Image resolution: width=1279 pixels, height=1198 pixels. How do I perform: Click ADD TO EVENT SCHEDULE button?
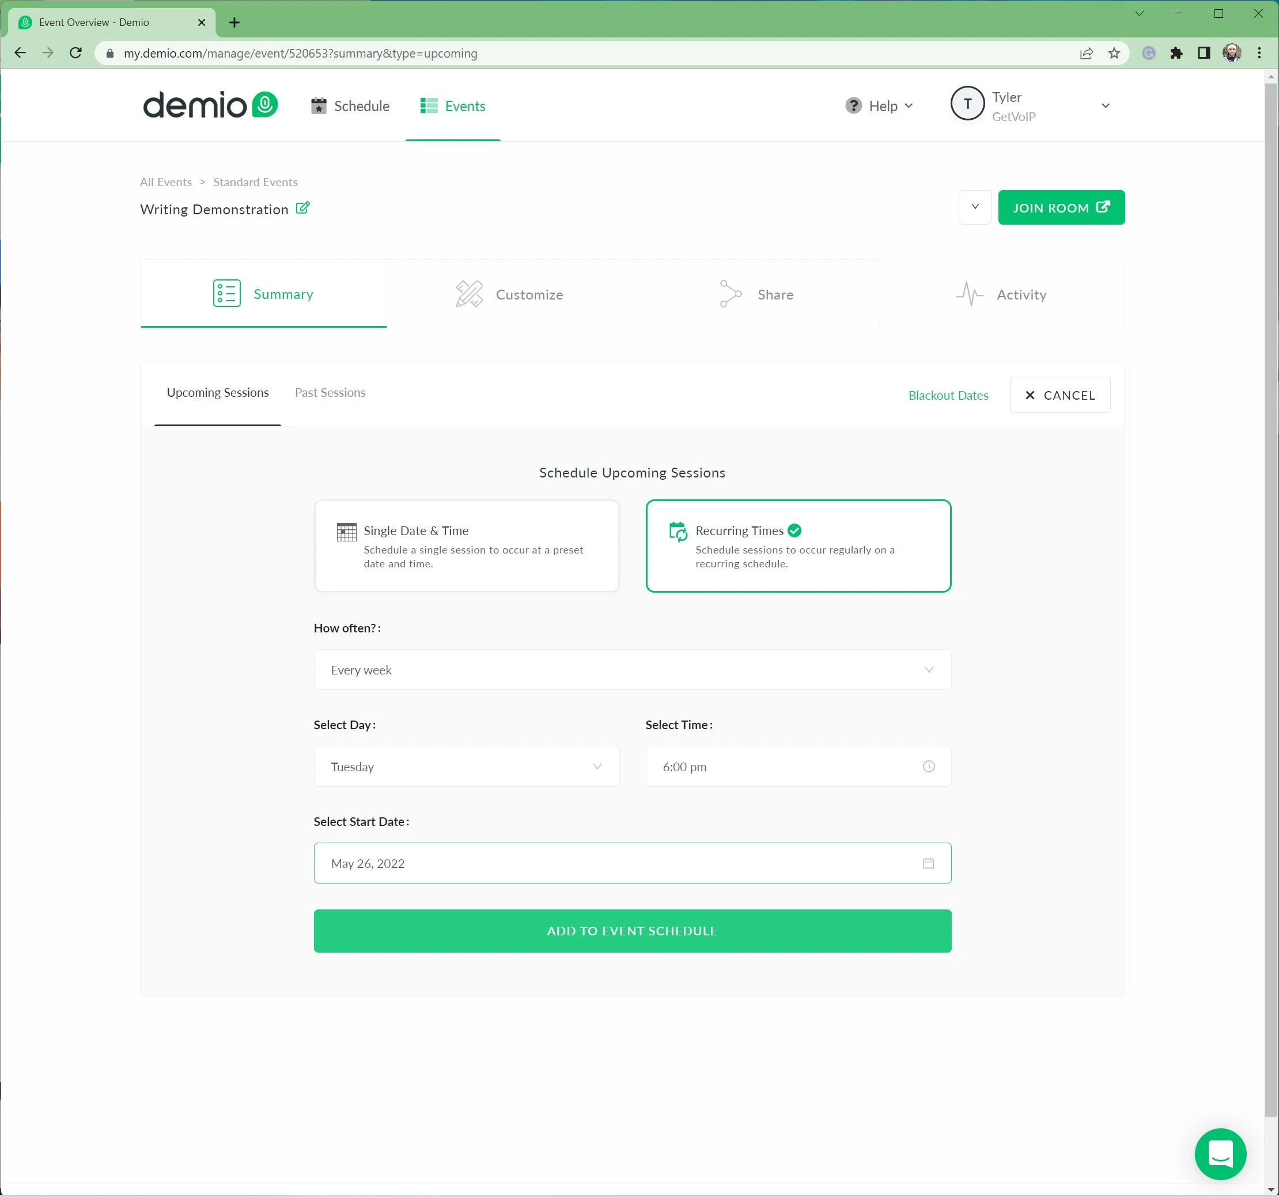tap(631, 930)
